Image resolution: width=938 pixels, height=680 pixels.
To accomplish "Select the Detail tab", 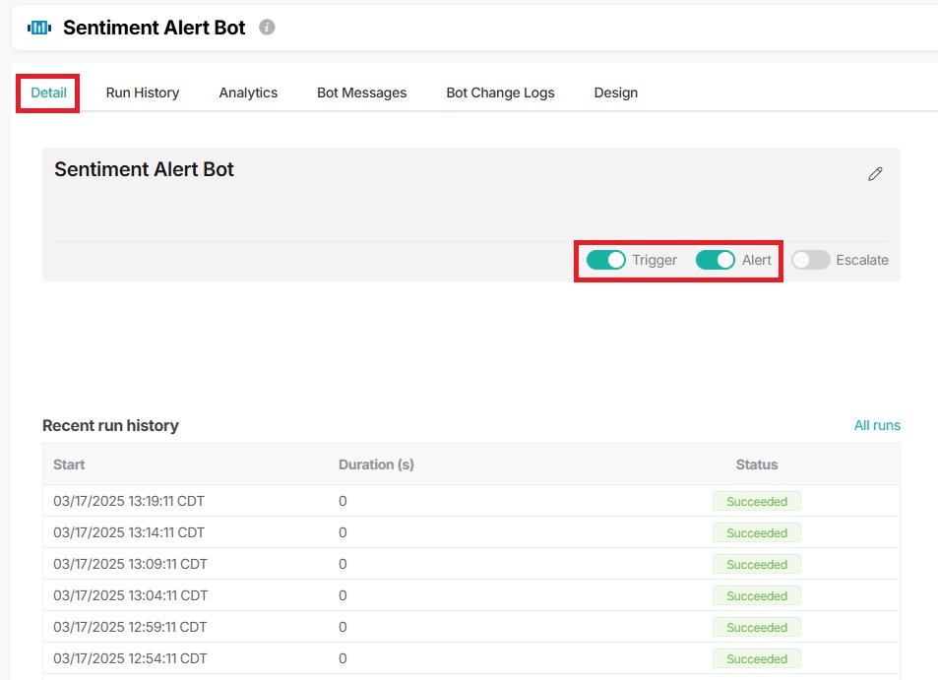I will click(48, 93).
